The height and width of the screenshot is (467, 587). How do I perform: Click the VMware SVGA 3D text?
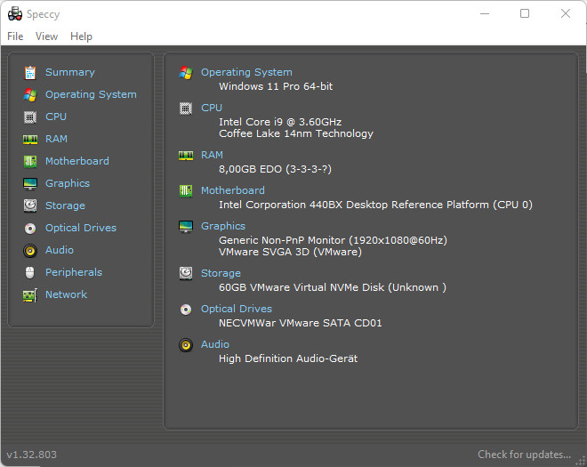point(290,252)
